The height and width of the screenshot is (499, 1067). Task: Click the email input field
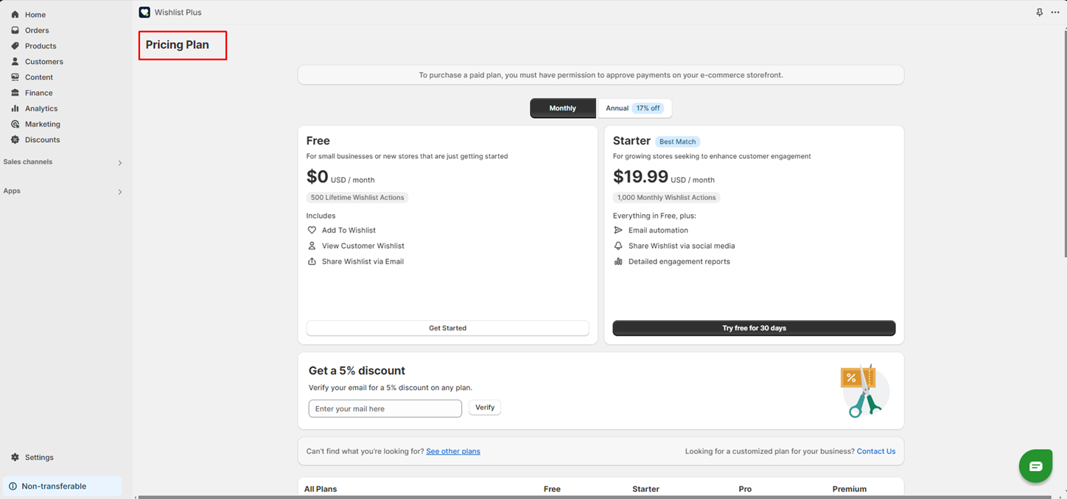click(x=385, y=408)
